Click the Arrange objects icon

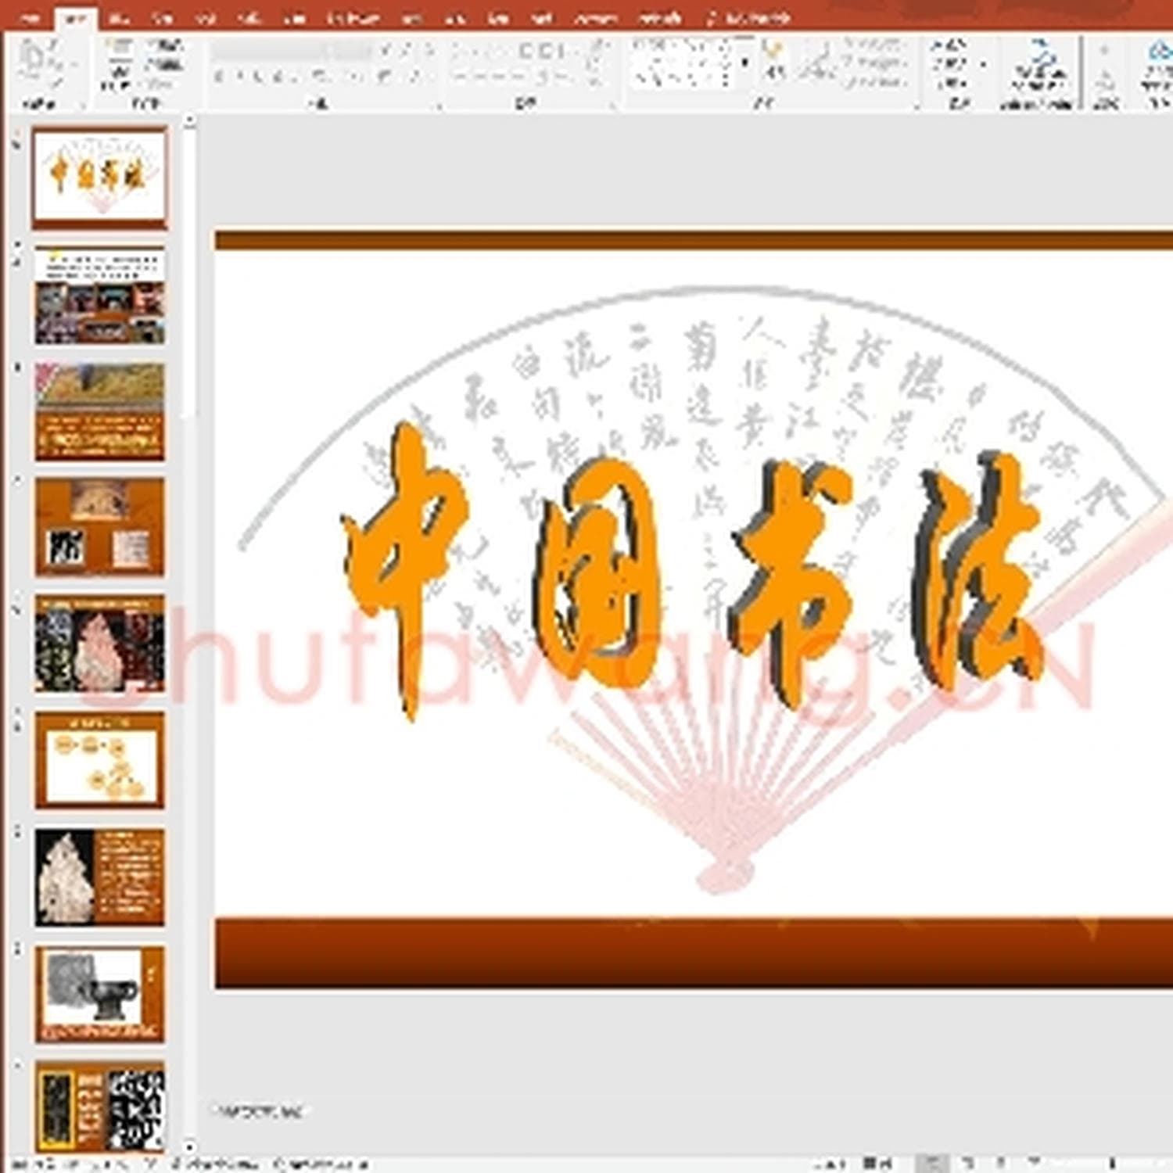pos(774,61)
